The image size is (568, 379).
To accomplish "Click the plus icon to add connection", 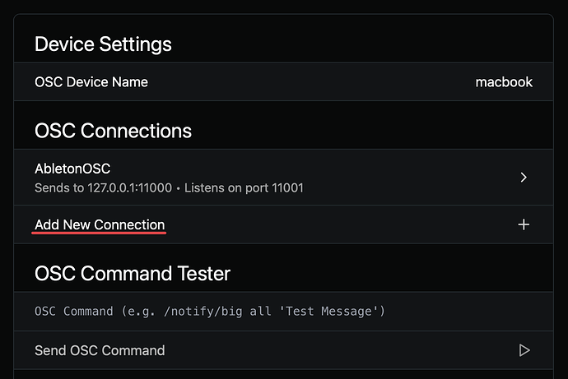I will [x=524, y=224].
